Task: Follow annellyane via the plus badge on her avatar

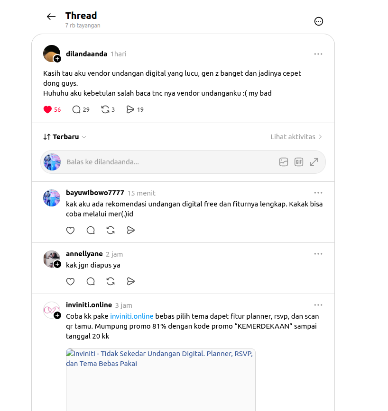Action: point(57,264)
